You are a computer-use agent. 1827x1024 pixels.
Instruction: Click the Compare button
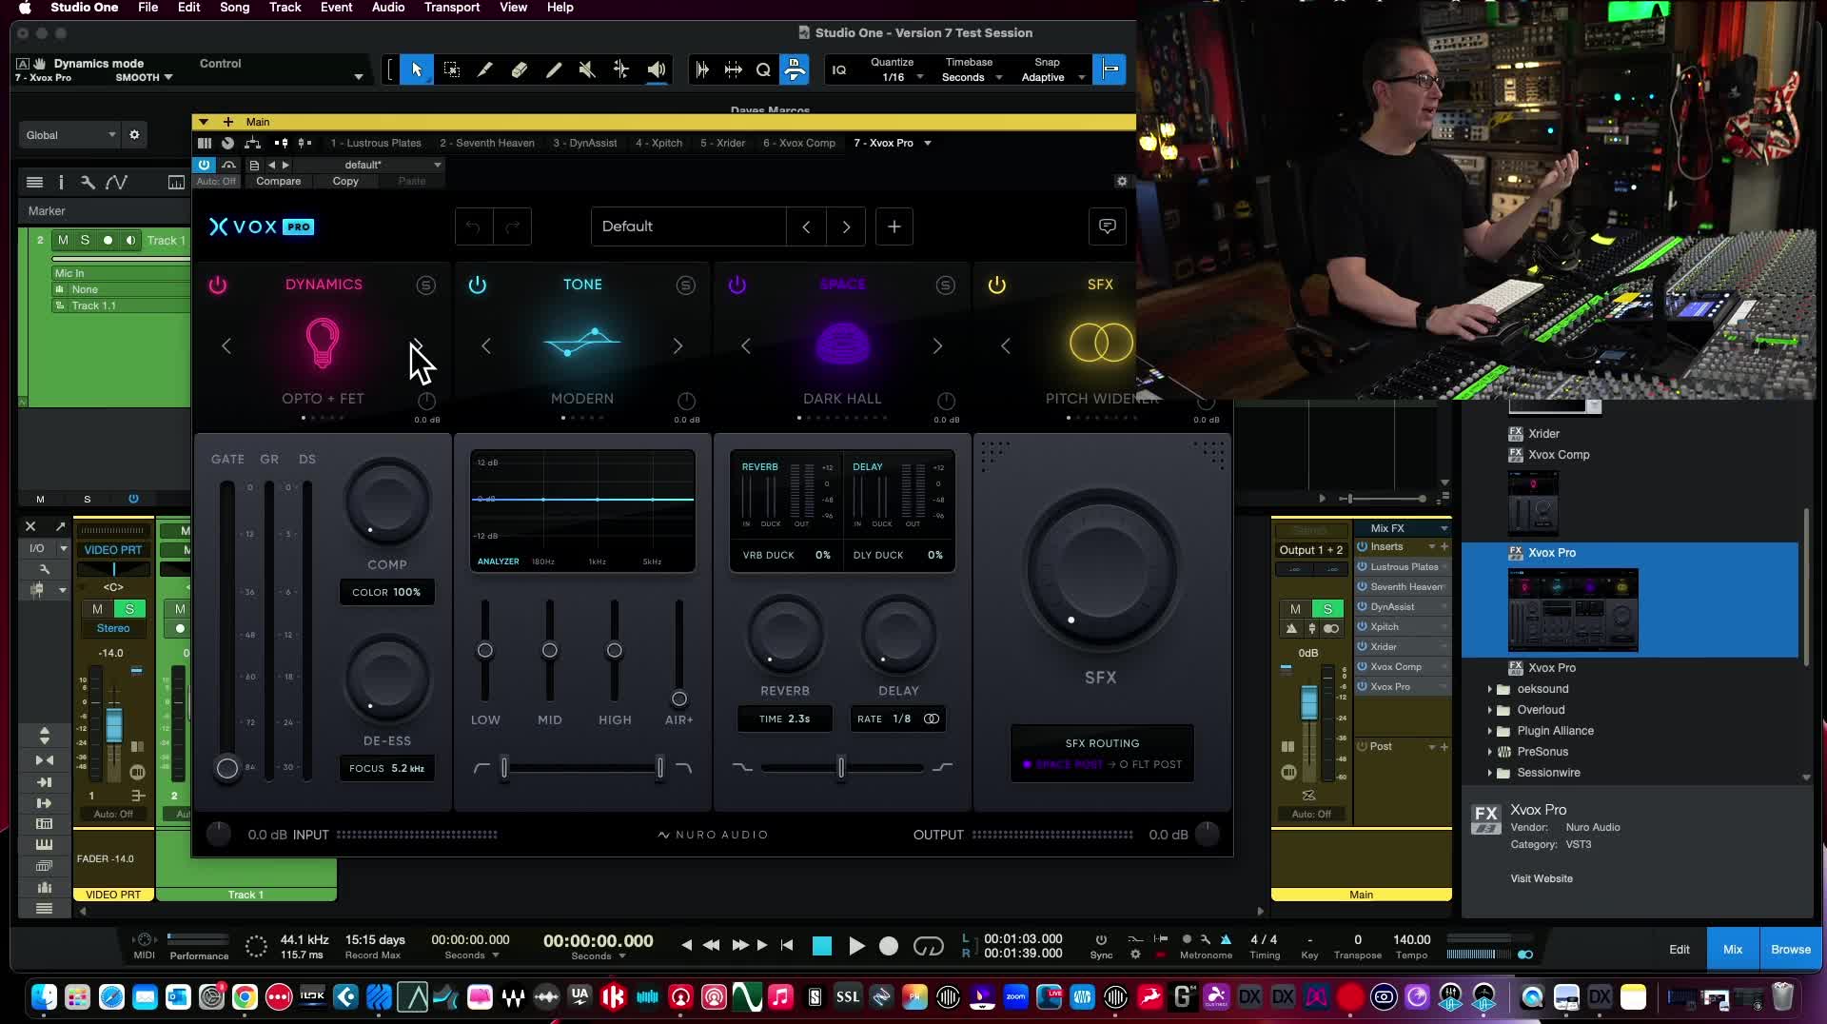278,181
